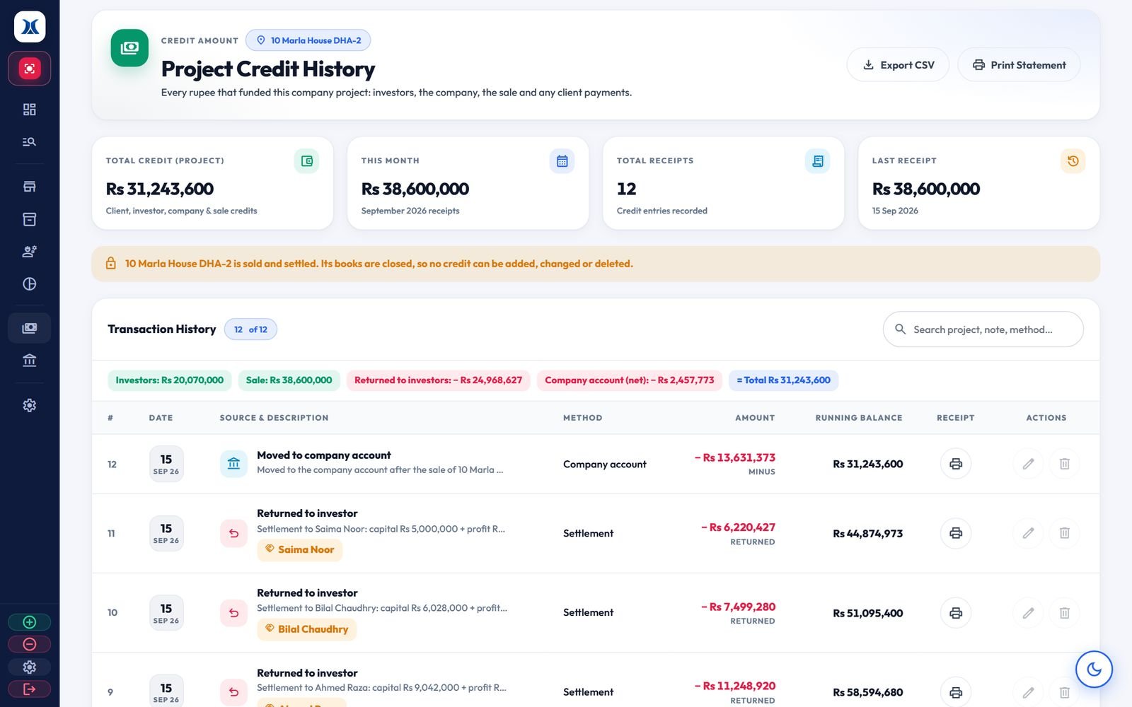Open the app logo in the sidebar
Viewport: 1132px width, 707px height.
pyautogui.click(x=30, y=27)
